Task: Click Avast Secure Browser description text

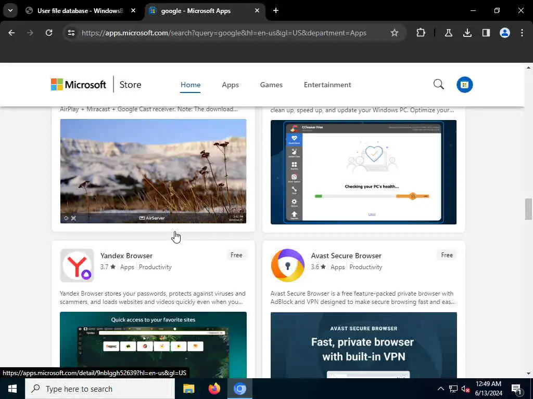Action: coord(363,298)
